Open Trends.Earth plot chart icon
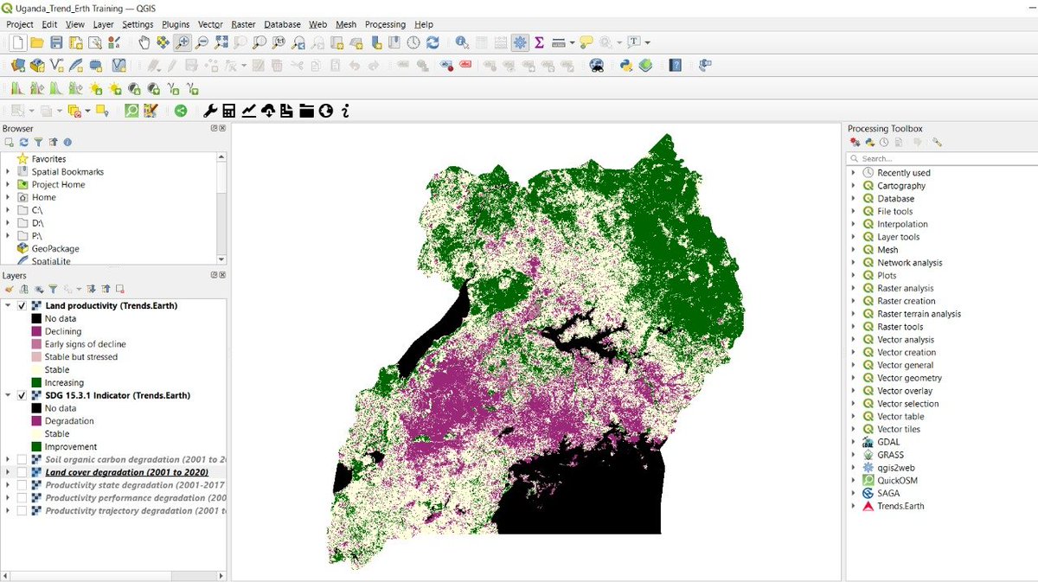Screen dimensions: 1038x582 pyautogui.click(x=248, y=111)
